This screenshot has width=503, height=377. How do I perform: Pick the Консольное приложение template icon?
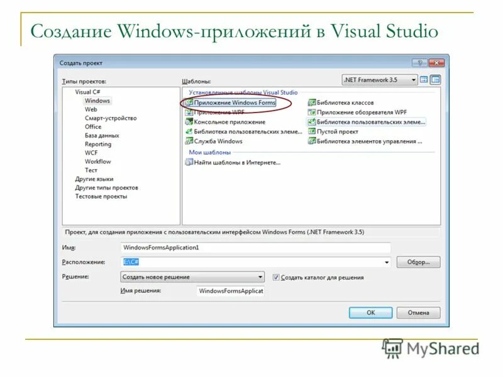pyautogui.click(x=189, y=122)
